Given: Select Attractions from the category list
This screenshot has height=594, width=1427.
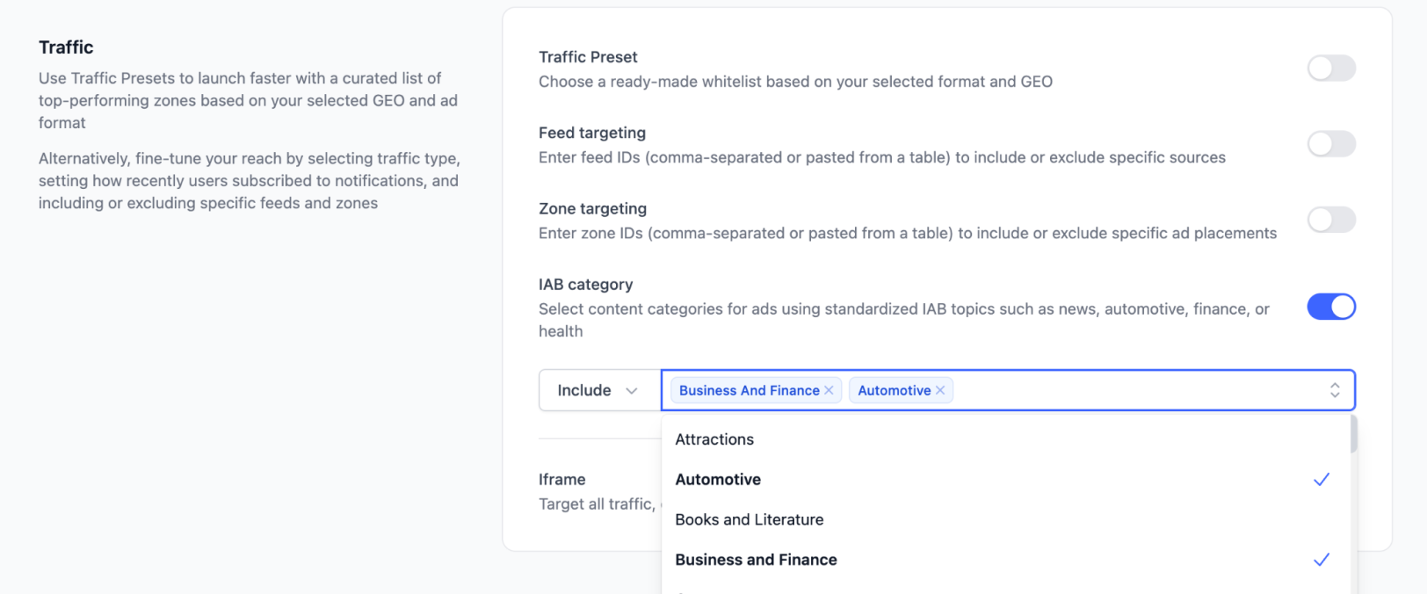Looking at the screenshot, I should tap(714, 439).
